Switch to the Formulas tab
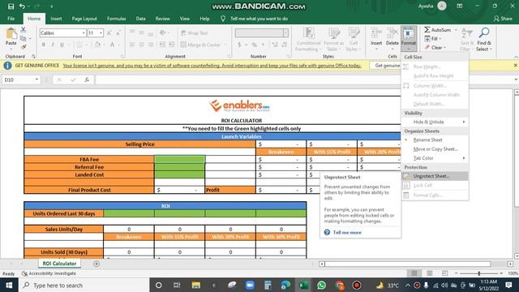519x292 pixels. click(x=116, y=19)
